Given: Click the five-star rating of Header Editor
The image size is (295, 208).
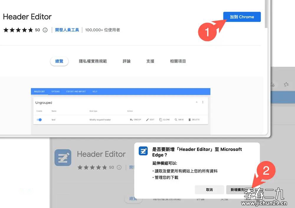Looking at the screenshot, I should click(x=18, y=30).
